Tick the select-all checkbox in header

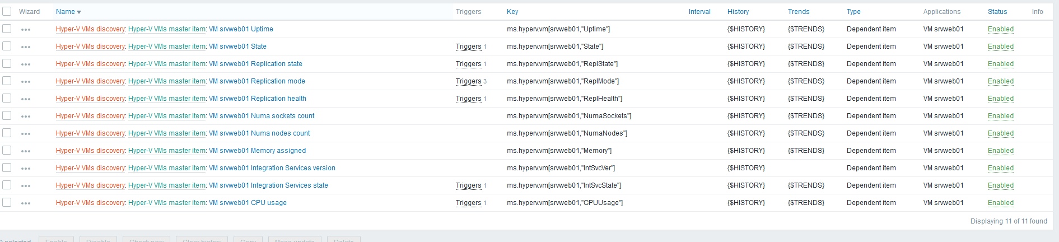click(7, 11)
